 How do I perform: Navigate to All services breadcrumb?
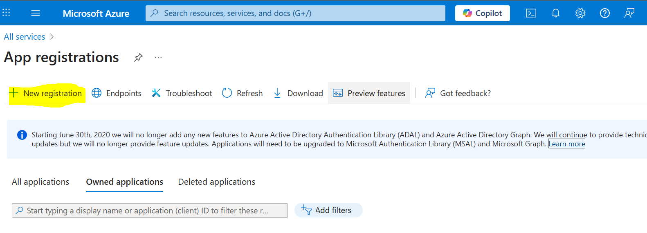click(x=25, y=37)
